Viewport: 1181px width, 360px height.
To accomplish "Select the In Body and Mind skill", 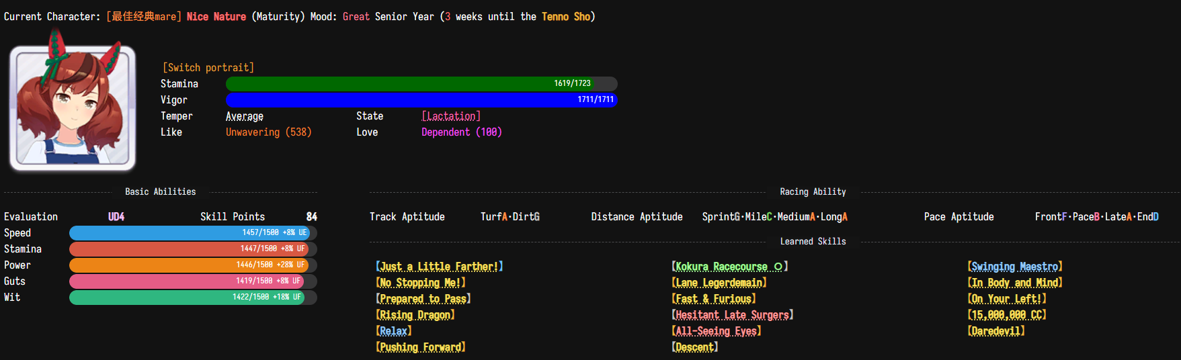I will click(x=1015, y=283).
